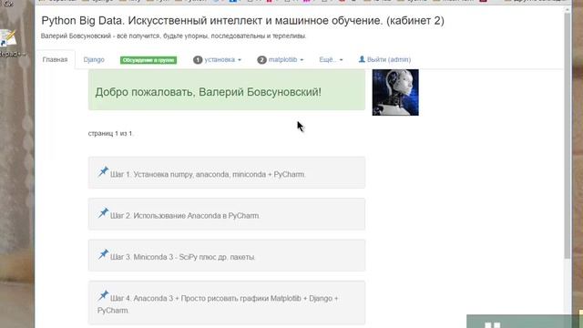Open Шаг 4. Anaconda 3 Matplotlib link

pyautogui.click(x=218, y=304)
